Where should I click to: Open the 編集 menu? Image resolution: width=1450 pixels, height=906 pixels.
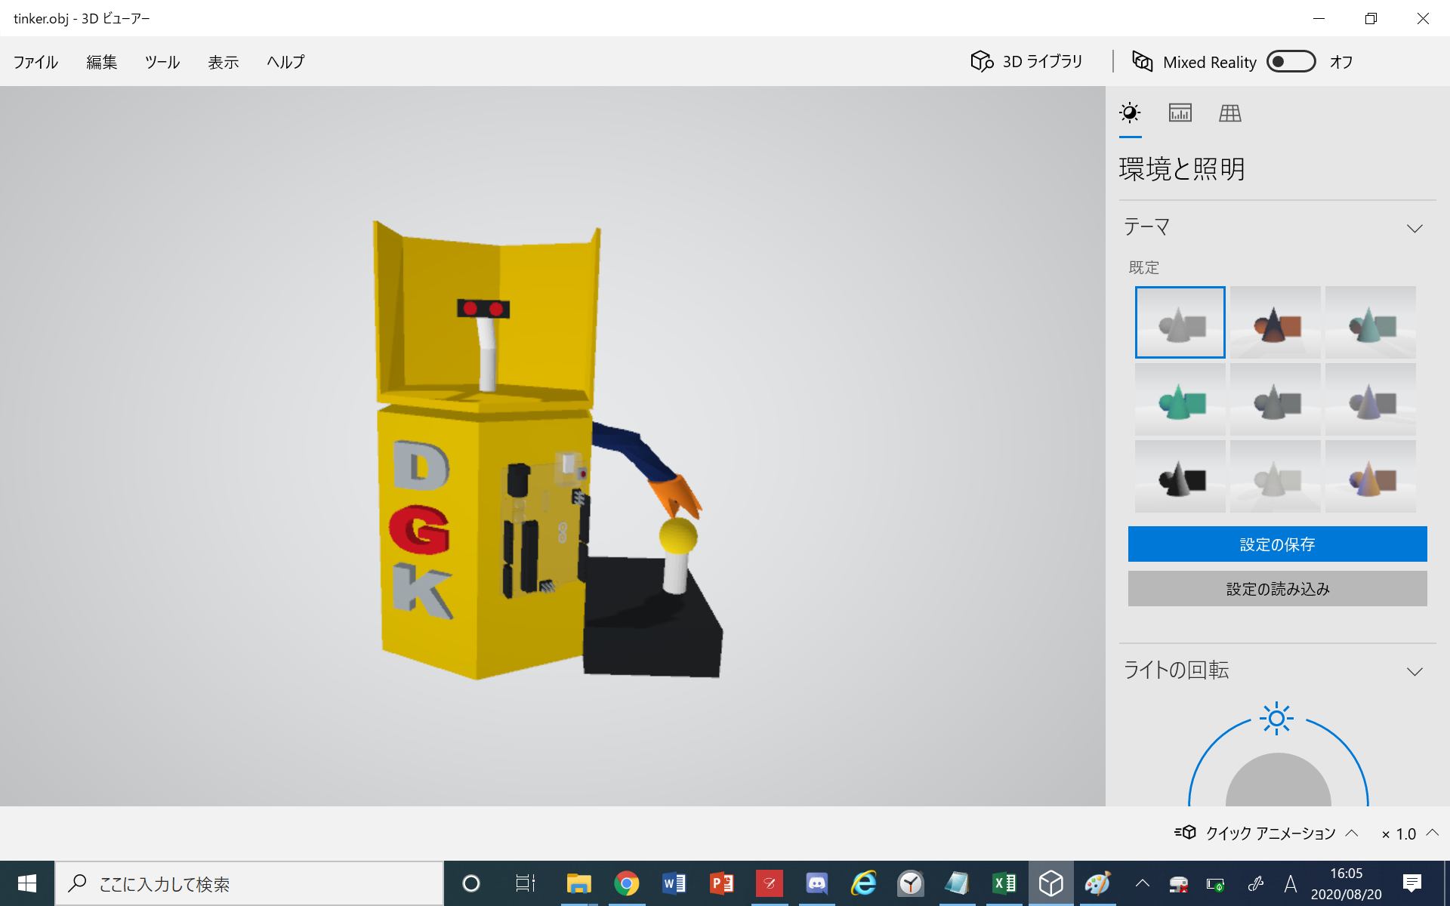[x=101, y=62]
